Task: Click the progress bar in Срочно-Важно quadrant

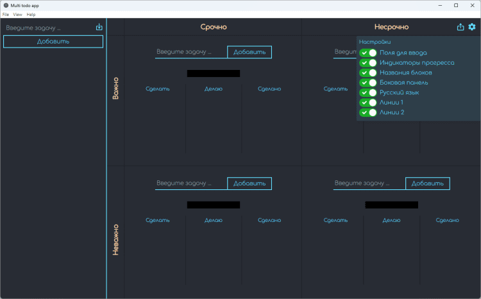Action: (214, 73)
